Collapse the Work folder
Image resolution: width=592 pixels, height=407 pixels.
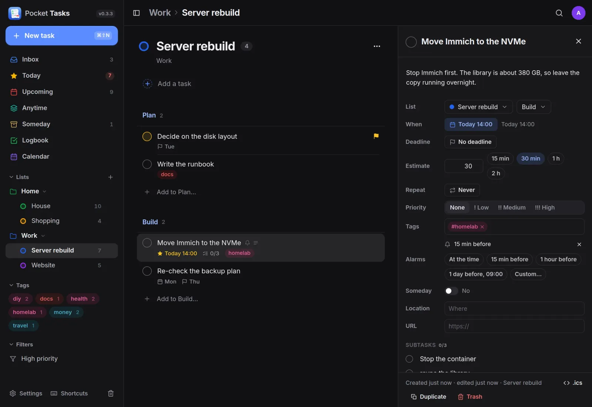(x=43, y=236)
